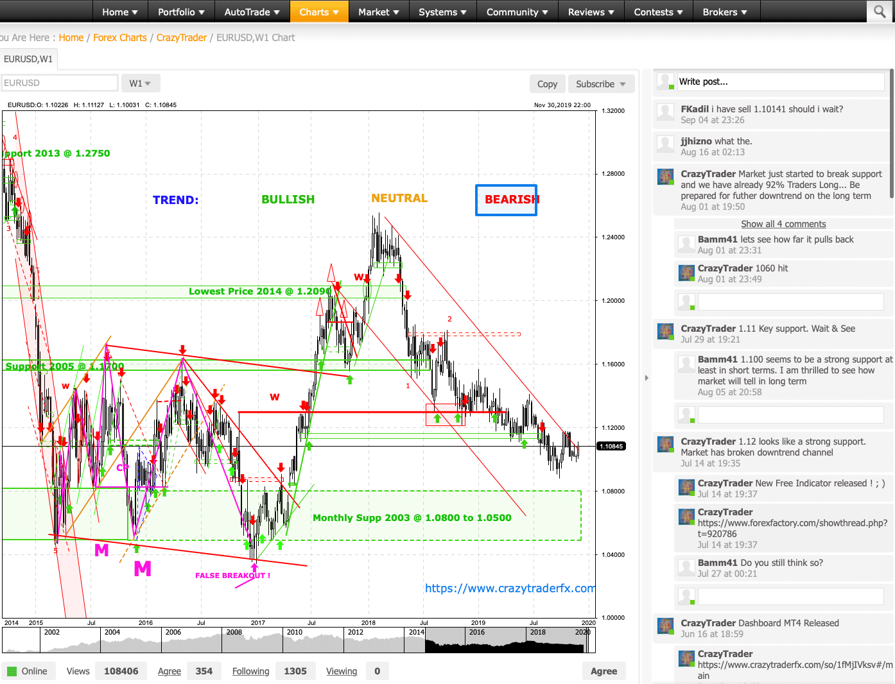Expand the Systems menu

click(442, 12)
